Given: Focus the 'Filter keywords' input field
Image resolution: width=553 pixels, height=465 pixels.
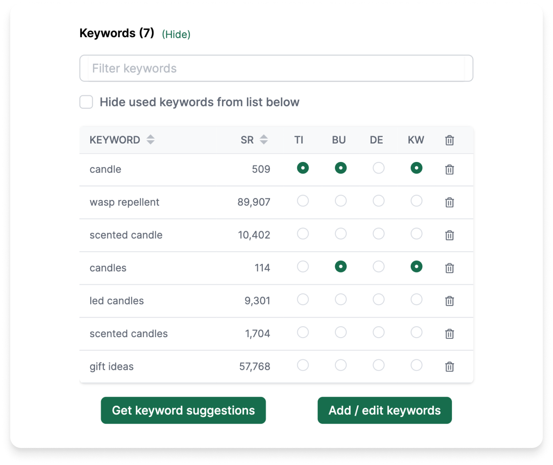Looking at the screenshot, I should (x=276, y=68).
